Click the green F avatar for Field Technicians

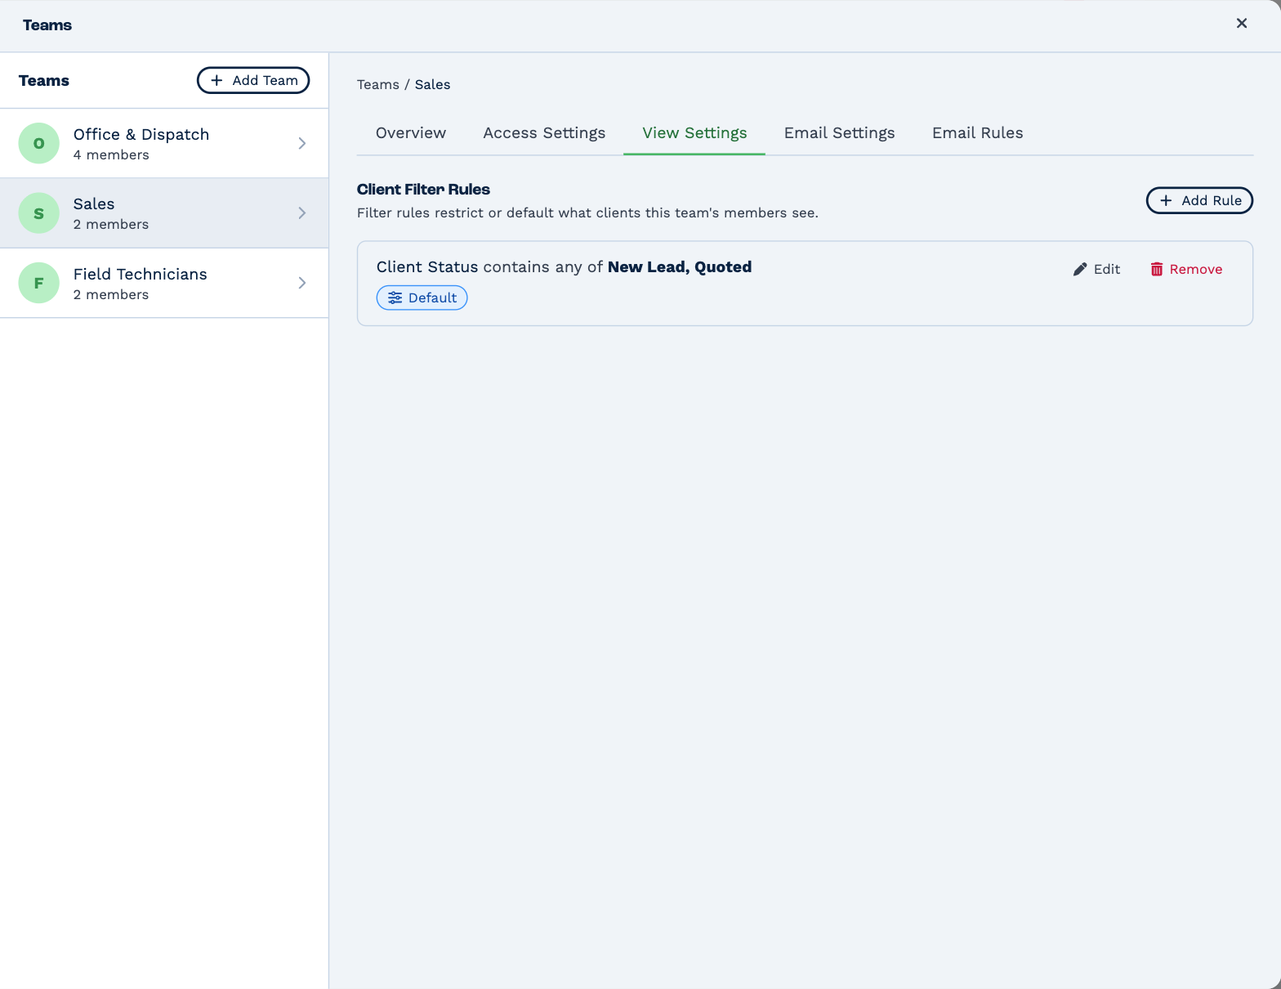pos(39,283)
